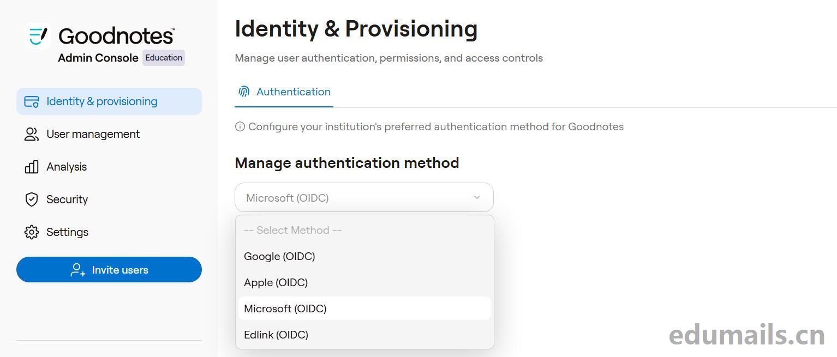Select the highlighted Microsoft (OIDC) option

pyautogui.click(x=285, y=308)
